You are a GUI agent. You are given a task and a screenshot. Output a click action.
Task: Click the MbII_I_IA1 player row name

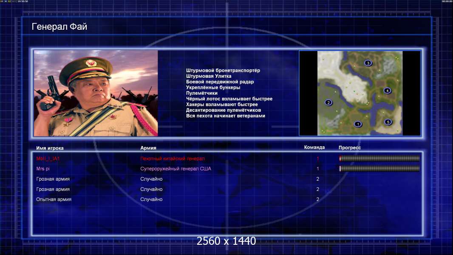coord(48,159)
